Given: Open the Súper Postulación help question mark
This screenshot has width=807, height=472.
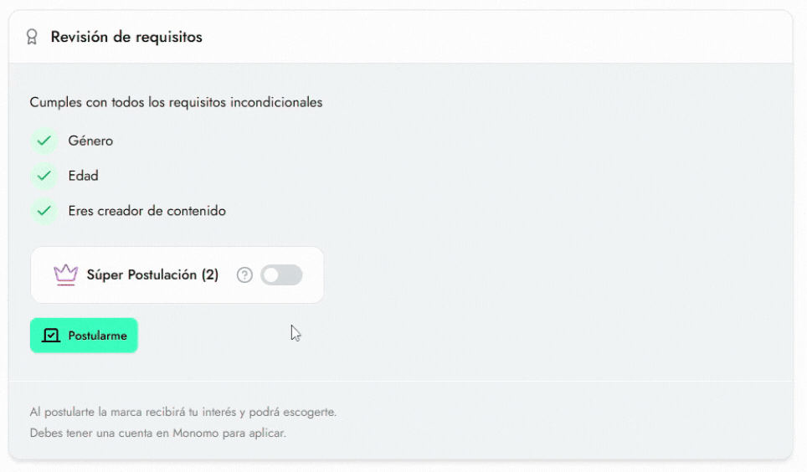Looking at the screenshot, I should tap(244, 274).
